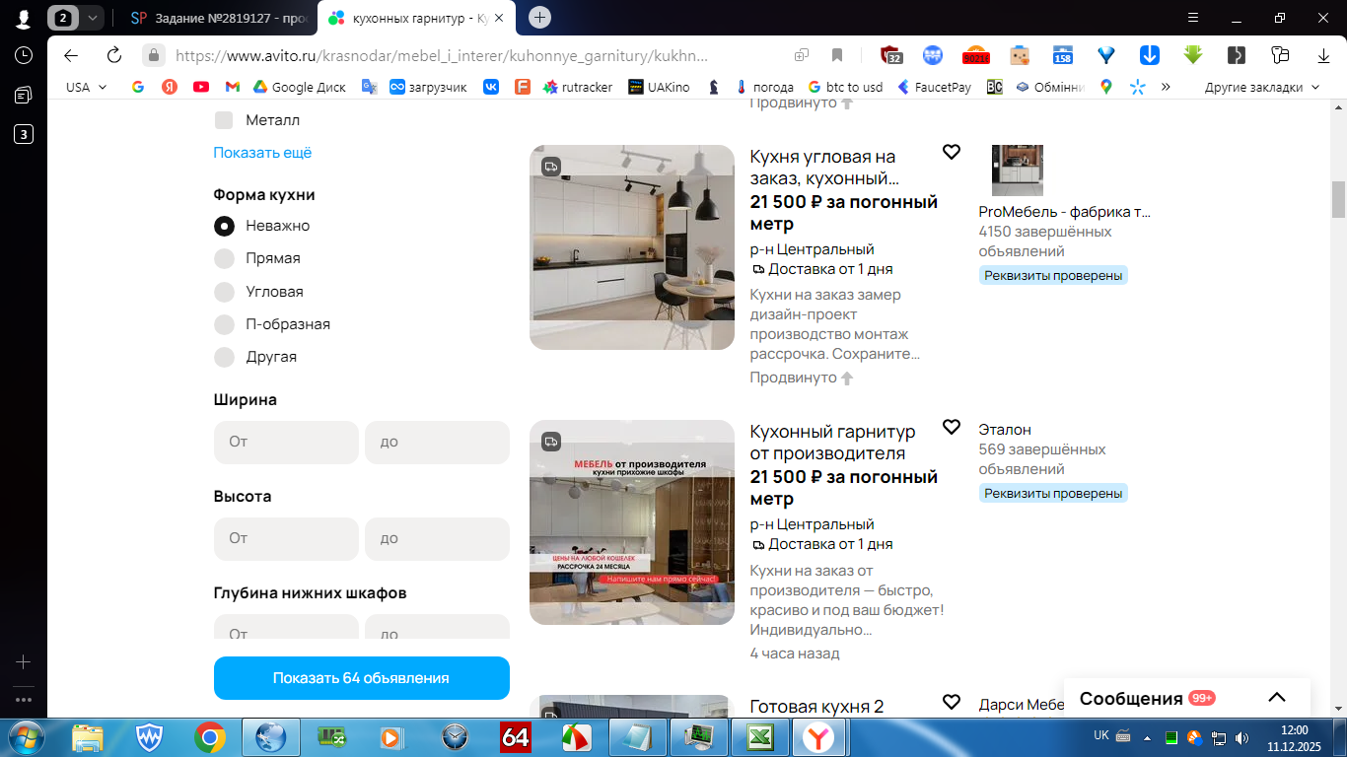This screenshot has width=1347, height=757.
Task: Open the Gmail bookmark icon
Action: [x=233, y=87]
